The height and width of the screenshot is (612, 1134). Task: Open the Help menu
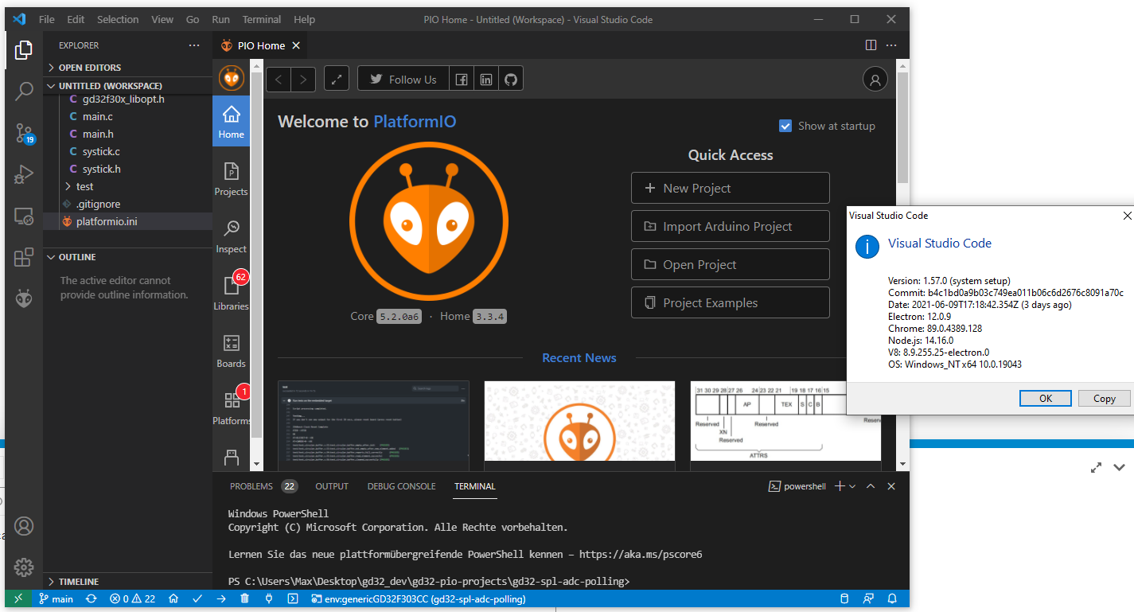click(x=304, y=19)
